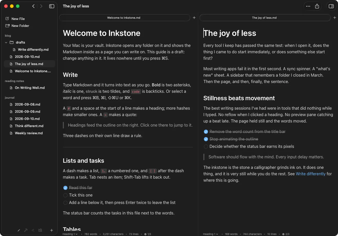Go back with the left chevron arrow
The width and height of the screenshot is (338, 236).
click(33, 6)
